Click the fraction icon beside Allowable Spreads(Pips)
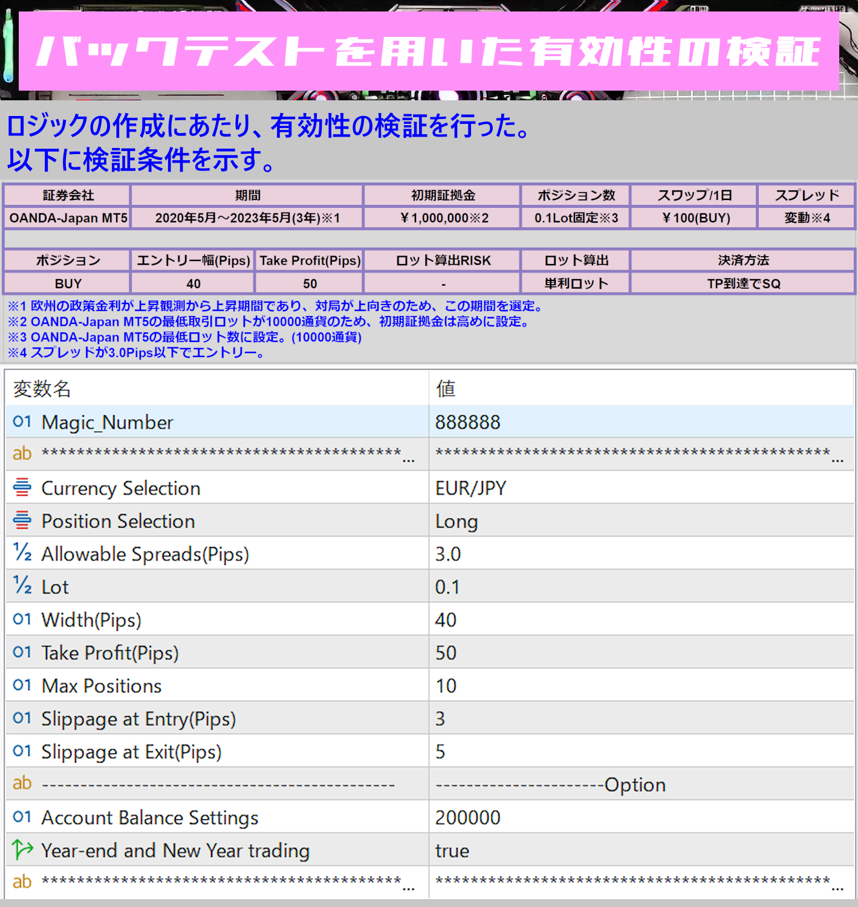Image resolution: width=858 pixels, height=907 pixels. (22, 553)
